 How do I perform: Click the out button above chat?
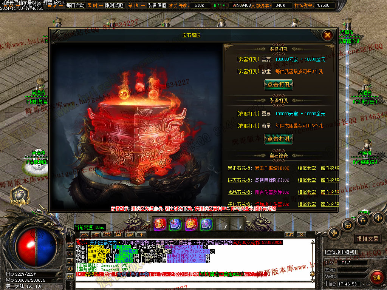[289, 234]
